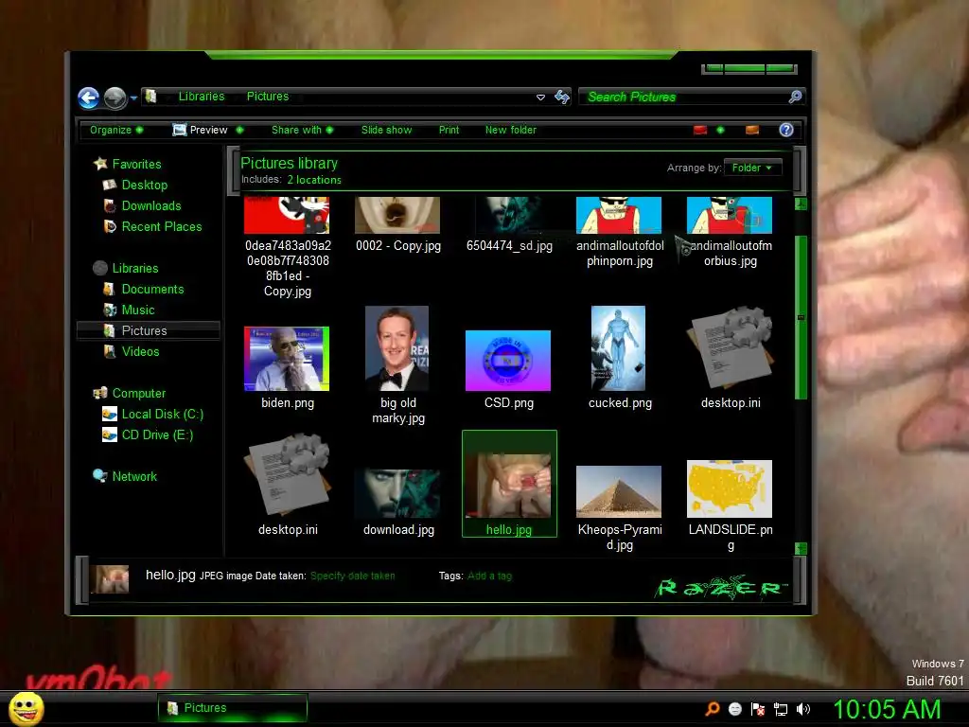
Task: Refresh the folder with the refresh icon
Action: pos(562,97)
